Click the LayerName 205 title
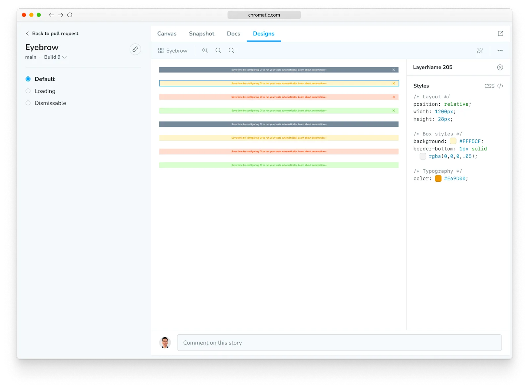 click(432, 67)
